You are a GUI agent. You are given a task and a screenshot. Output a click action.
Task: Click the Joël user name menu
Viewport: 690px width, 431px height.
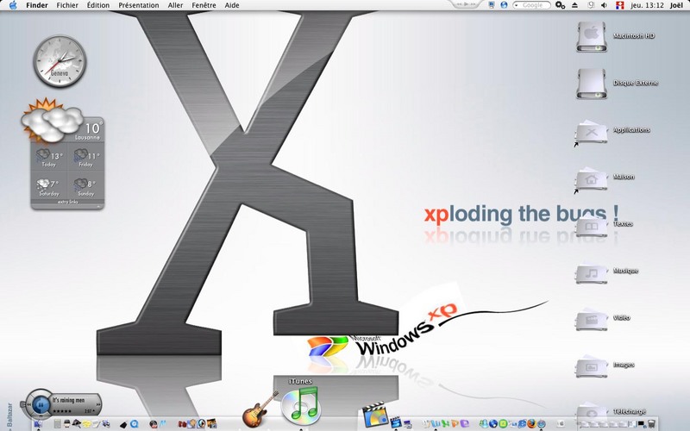(x=676, y=5)
